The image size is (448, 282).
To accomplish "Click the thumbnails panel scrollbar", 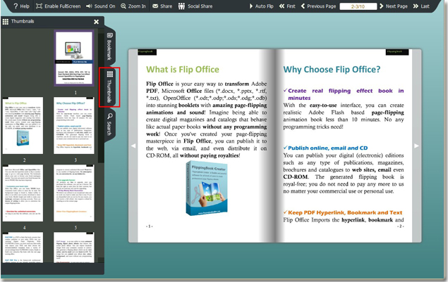I will click(x=101, y=98).
